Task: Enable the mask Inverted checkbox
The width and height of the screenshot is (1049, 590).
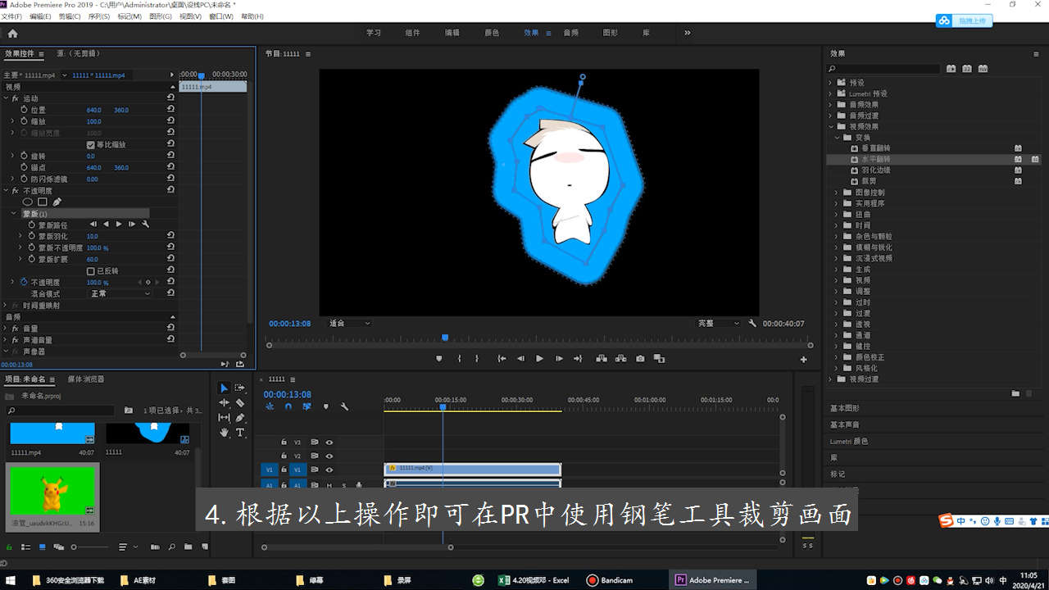Action: [x=90, y=270]
